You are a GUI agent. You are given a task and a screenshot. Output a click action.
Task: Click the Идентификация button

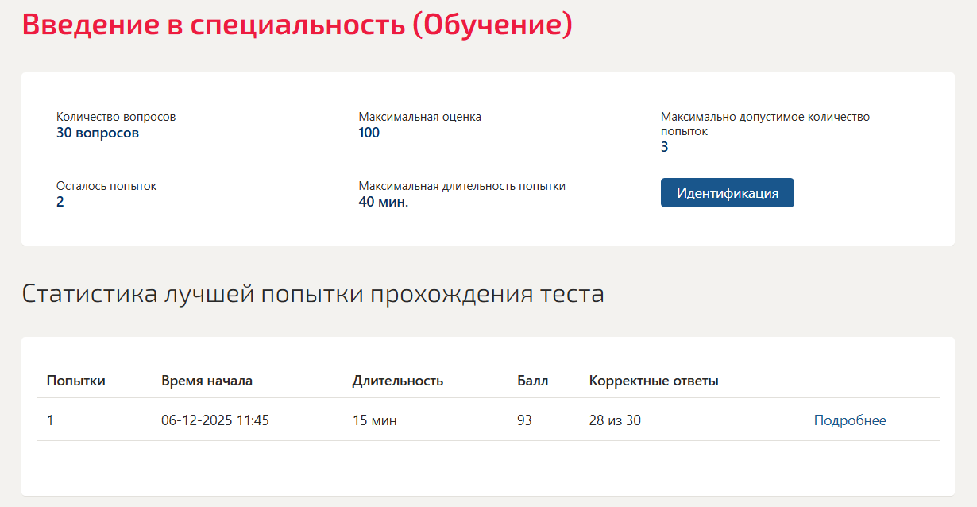(x=728, y=193)
